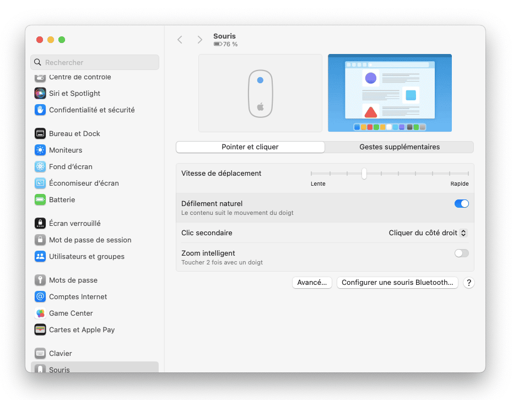Image resolution: width=513 pixels, height=400 pixels.
Task: Set tracking speed to the Lente end
Action: (311, 174)
